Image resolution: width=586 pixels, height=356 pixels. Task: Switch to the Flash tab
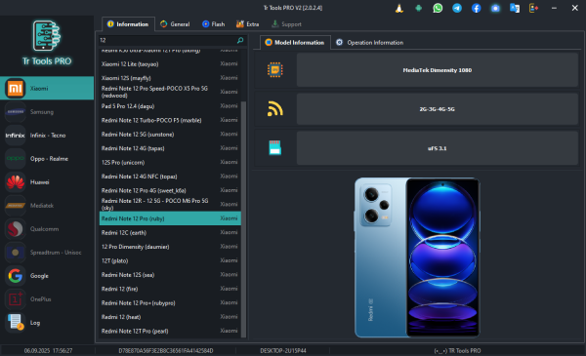pyautogui.click(x=213, y=23)
